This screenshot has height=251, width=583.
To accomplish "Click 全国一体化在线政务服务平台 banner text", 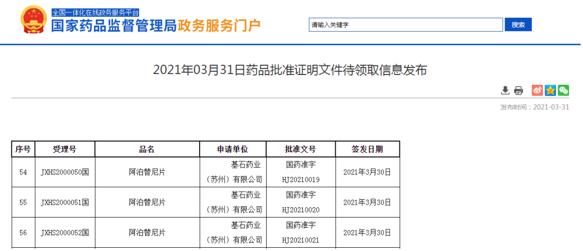I will coord(95,12).
